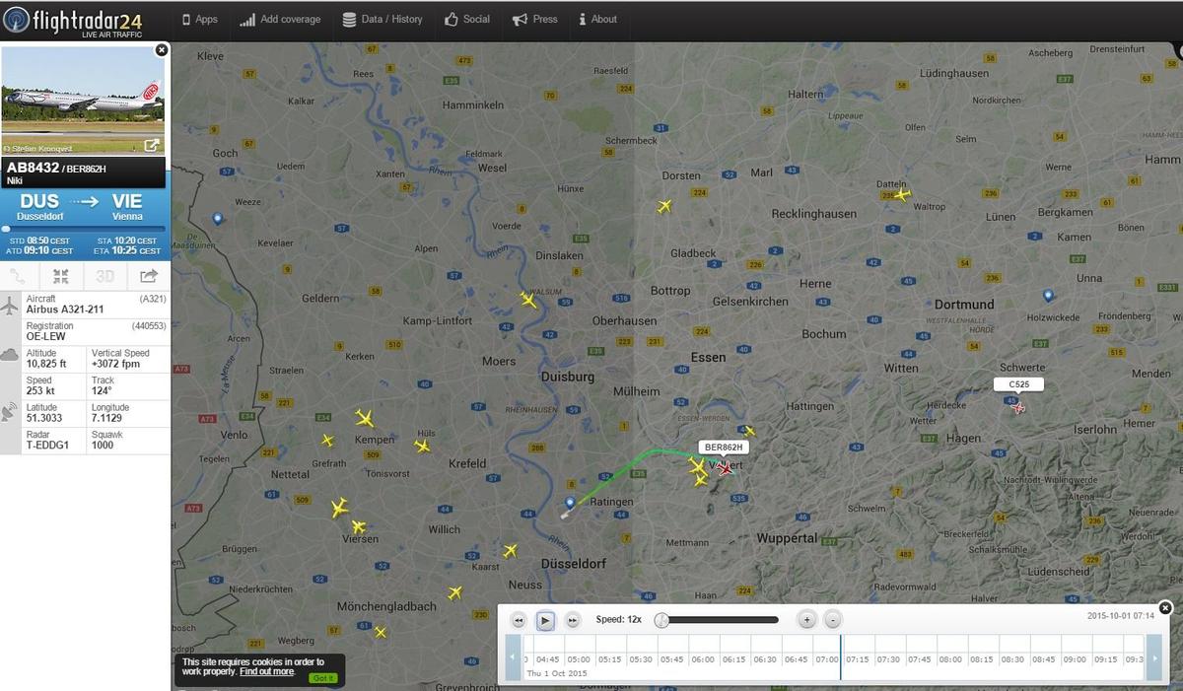Click the Dortmund airport pin near Holzwickede
The image size is (1183, 691).
1048,295
